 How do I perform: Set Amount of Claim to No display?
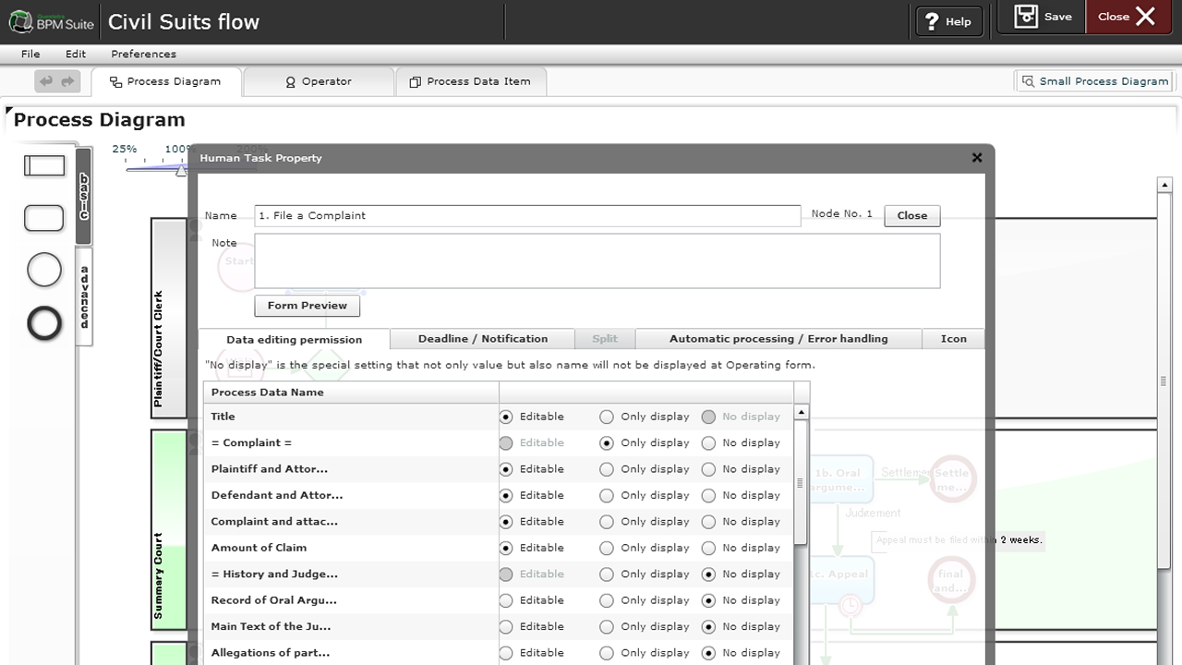coord(708,549)
